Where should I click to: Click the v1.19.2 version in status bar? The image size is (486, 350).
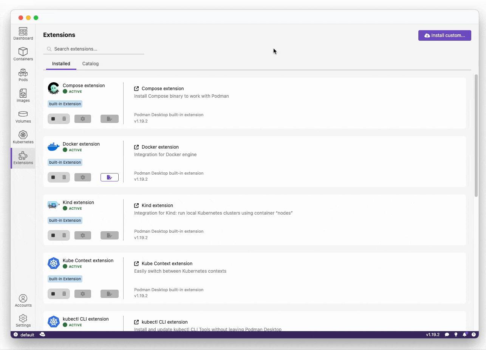click(433, 335)
